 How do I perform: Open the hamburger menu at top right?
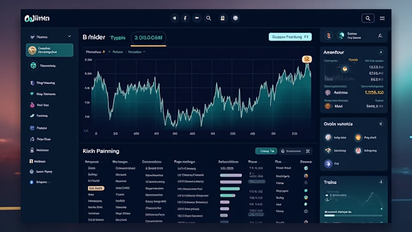pyautogui.click(x=382, y=18)
